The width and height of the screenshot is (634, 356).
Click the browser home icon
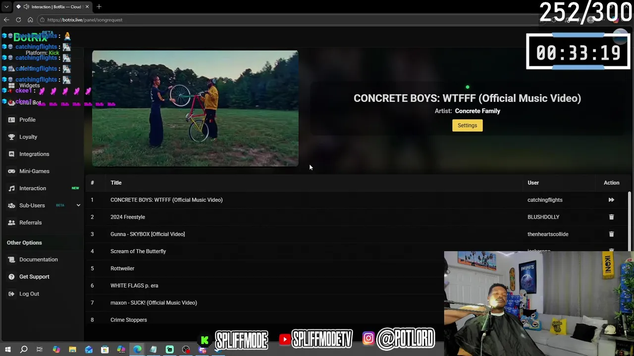[30, 20]
